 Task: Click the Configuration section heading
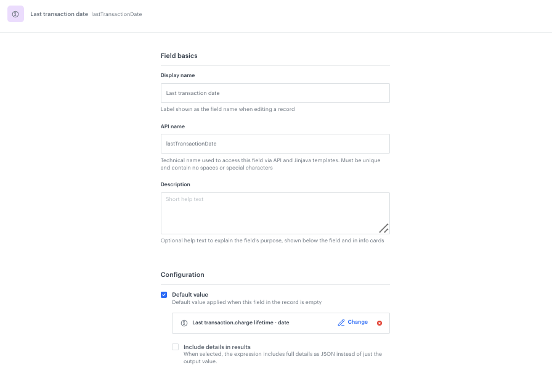click(182, 274)
